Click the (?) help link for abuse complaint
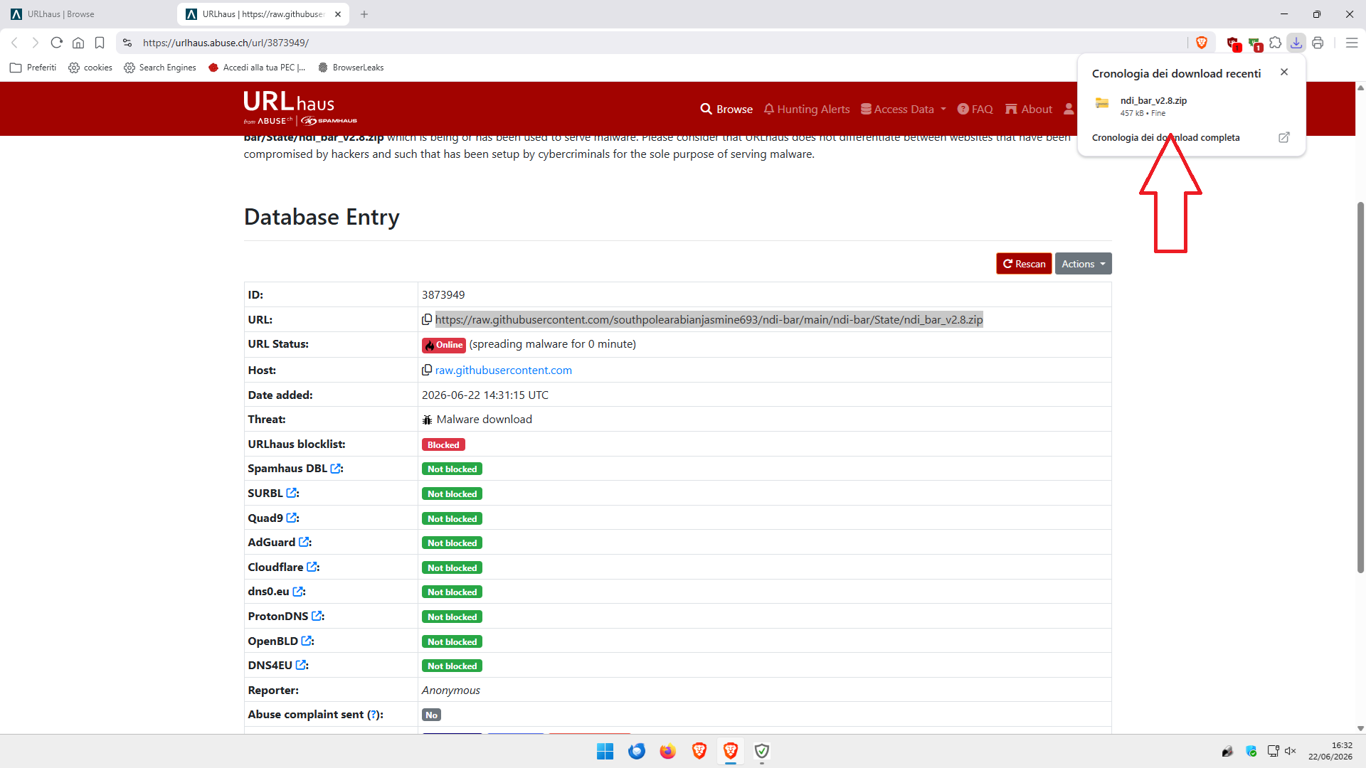 point(373,715)
